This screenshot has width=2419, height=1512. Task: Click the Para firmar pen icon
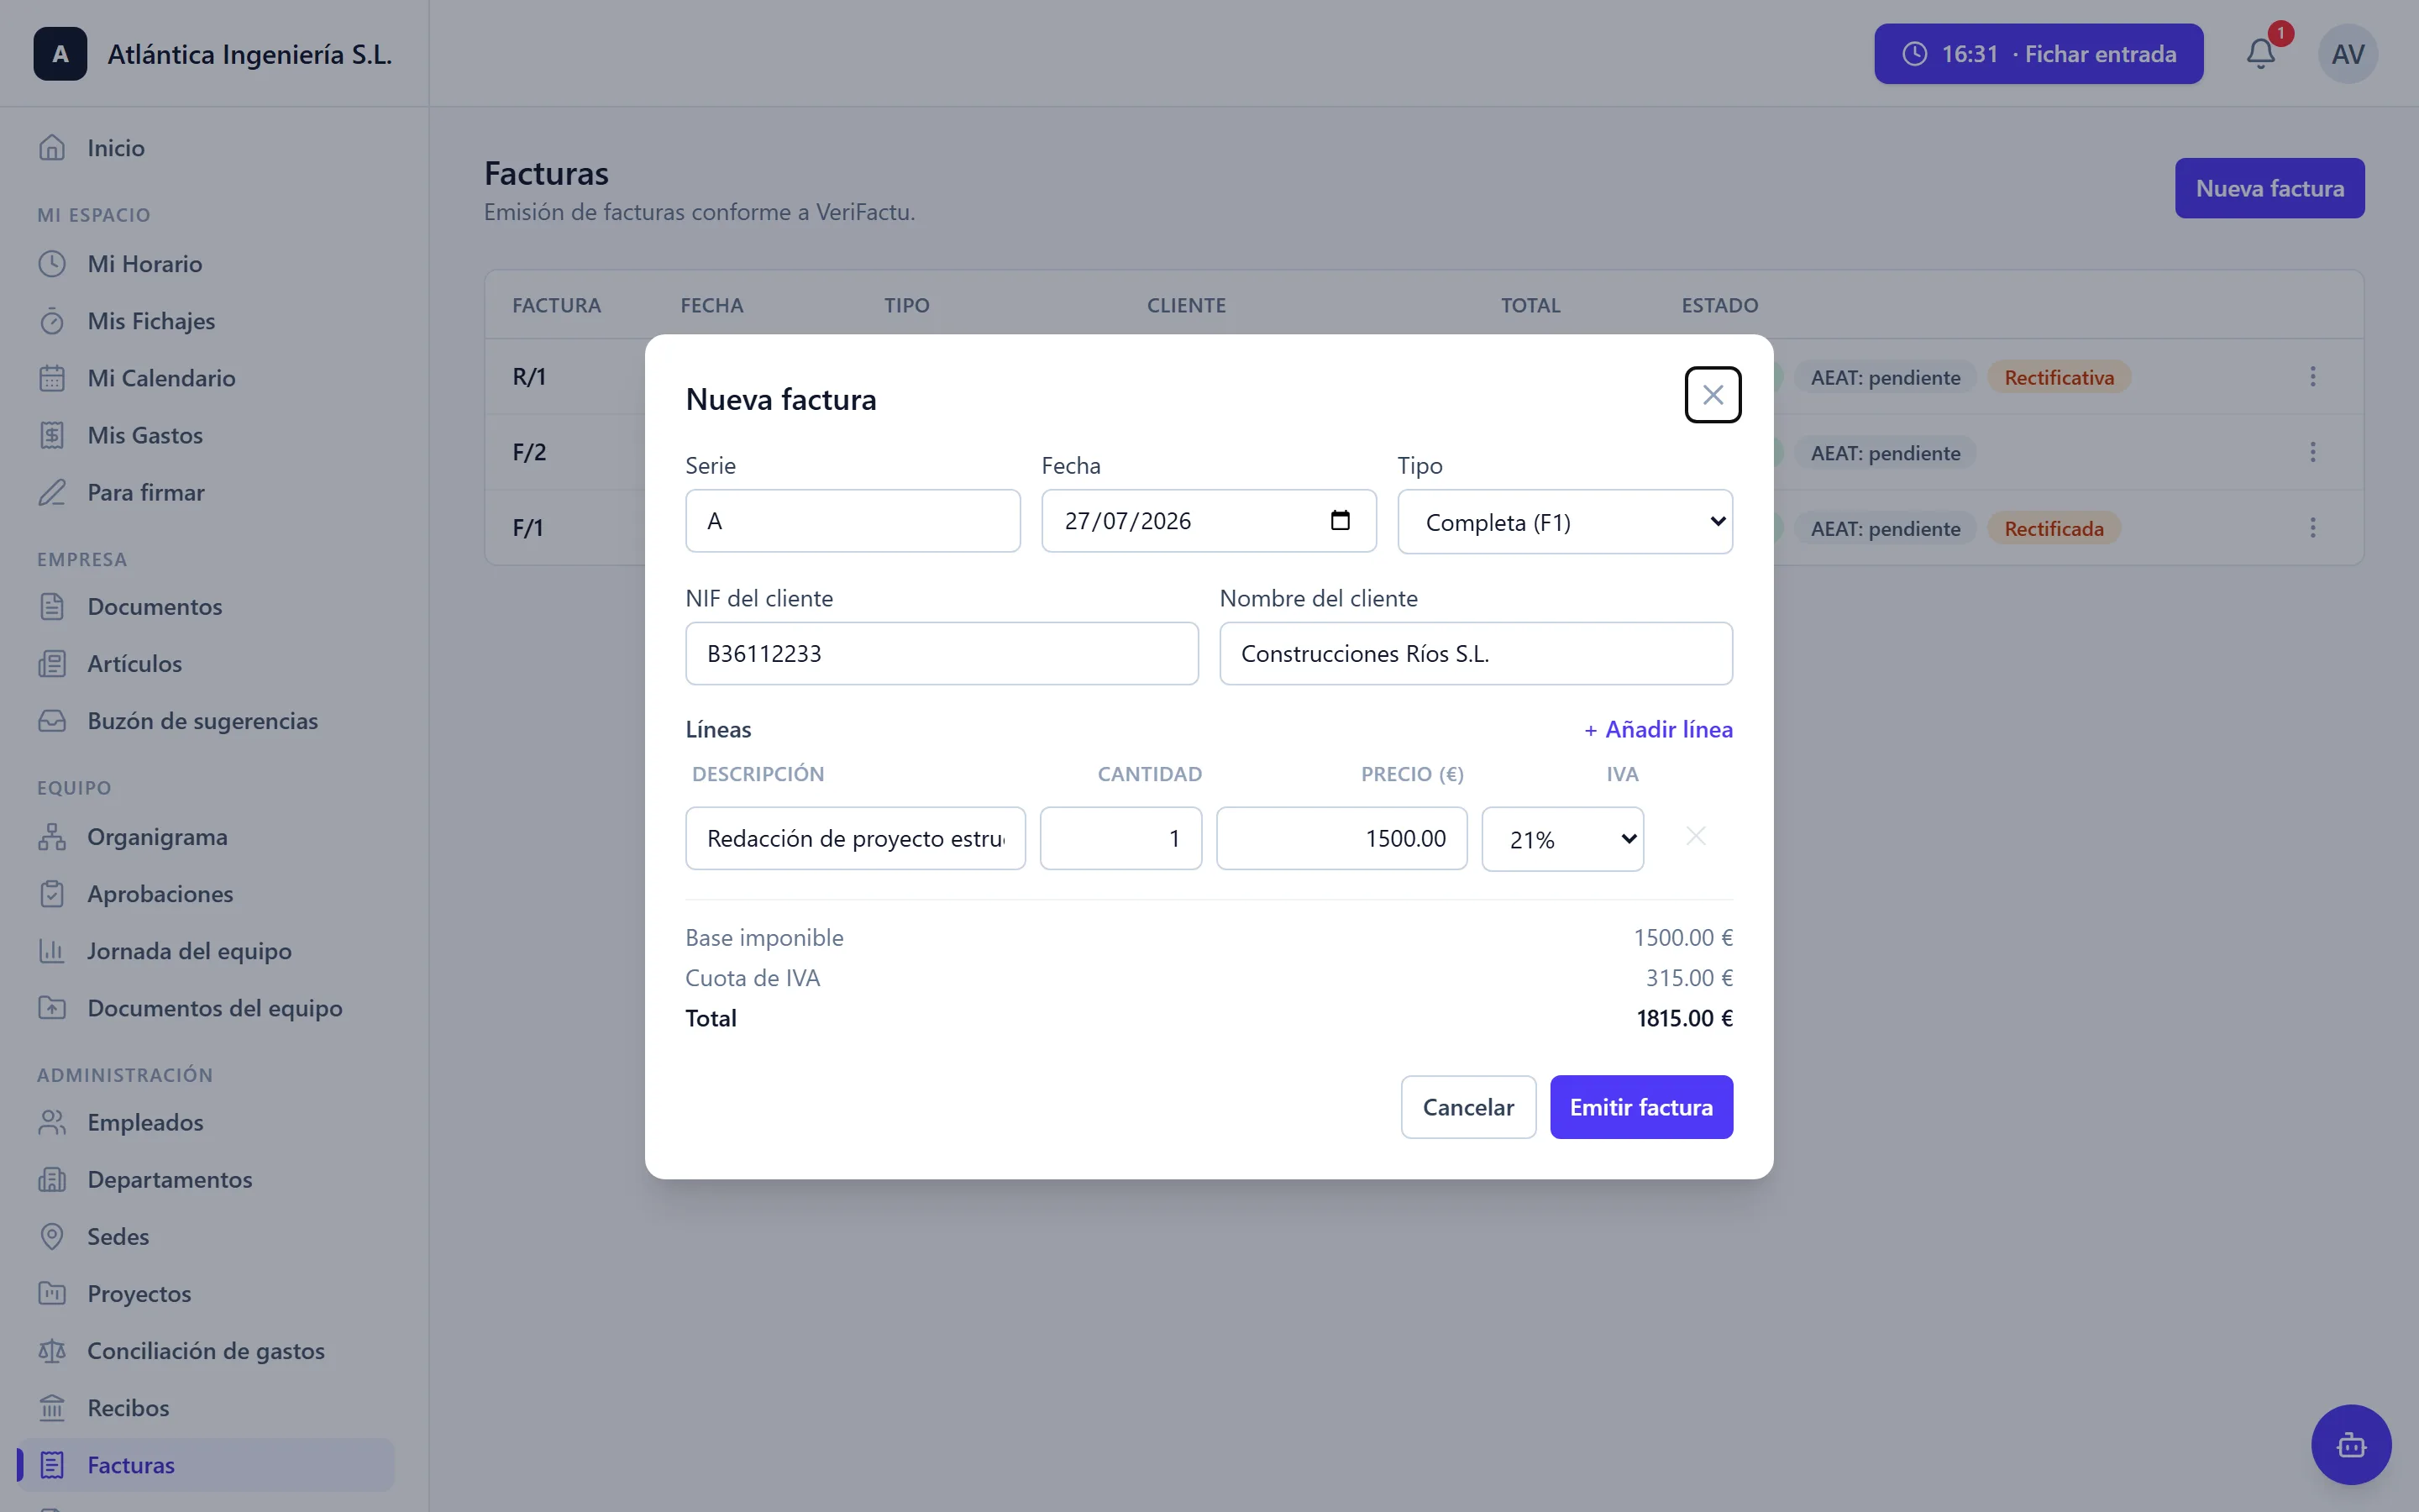click(52, 492)
